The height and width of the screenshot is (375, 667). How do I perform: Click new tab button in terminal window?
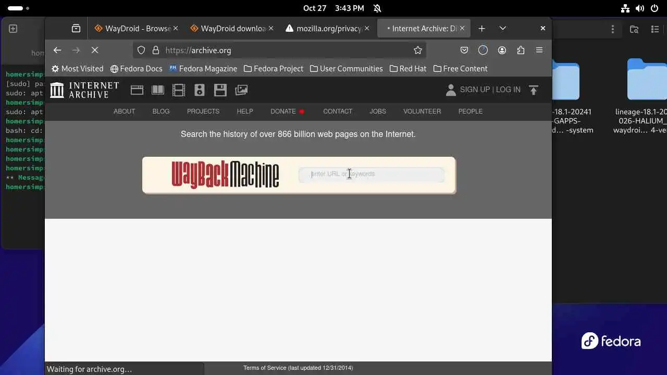[13, 29]
